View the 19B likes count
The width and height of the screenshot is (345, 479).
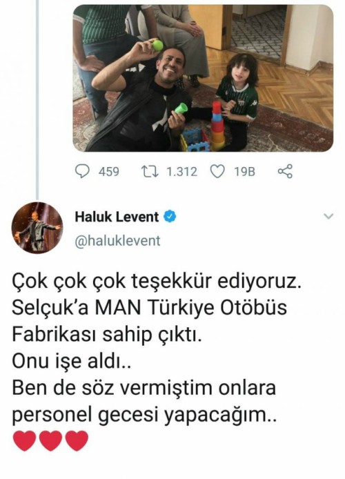tap(244, 172)
